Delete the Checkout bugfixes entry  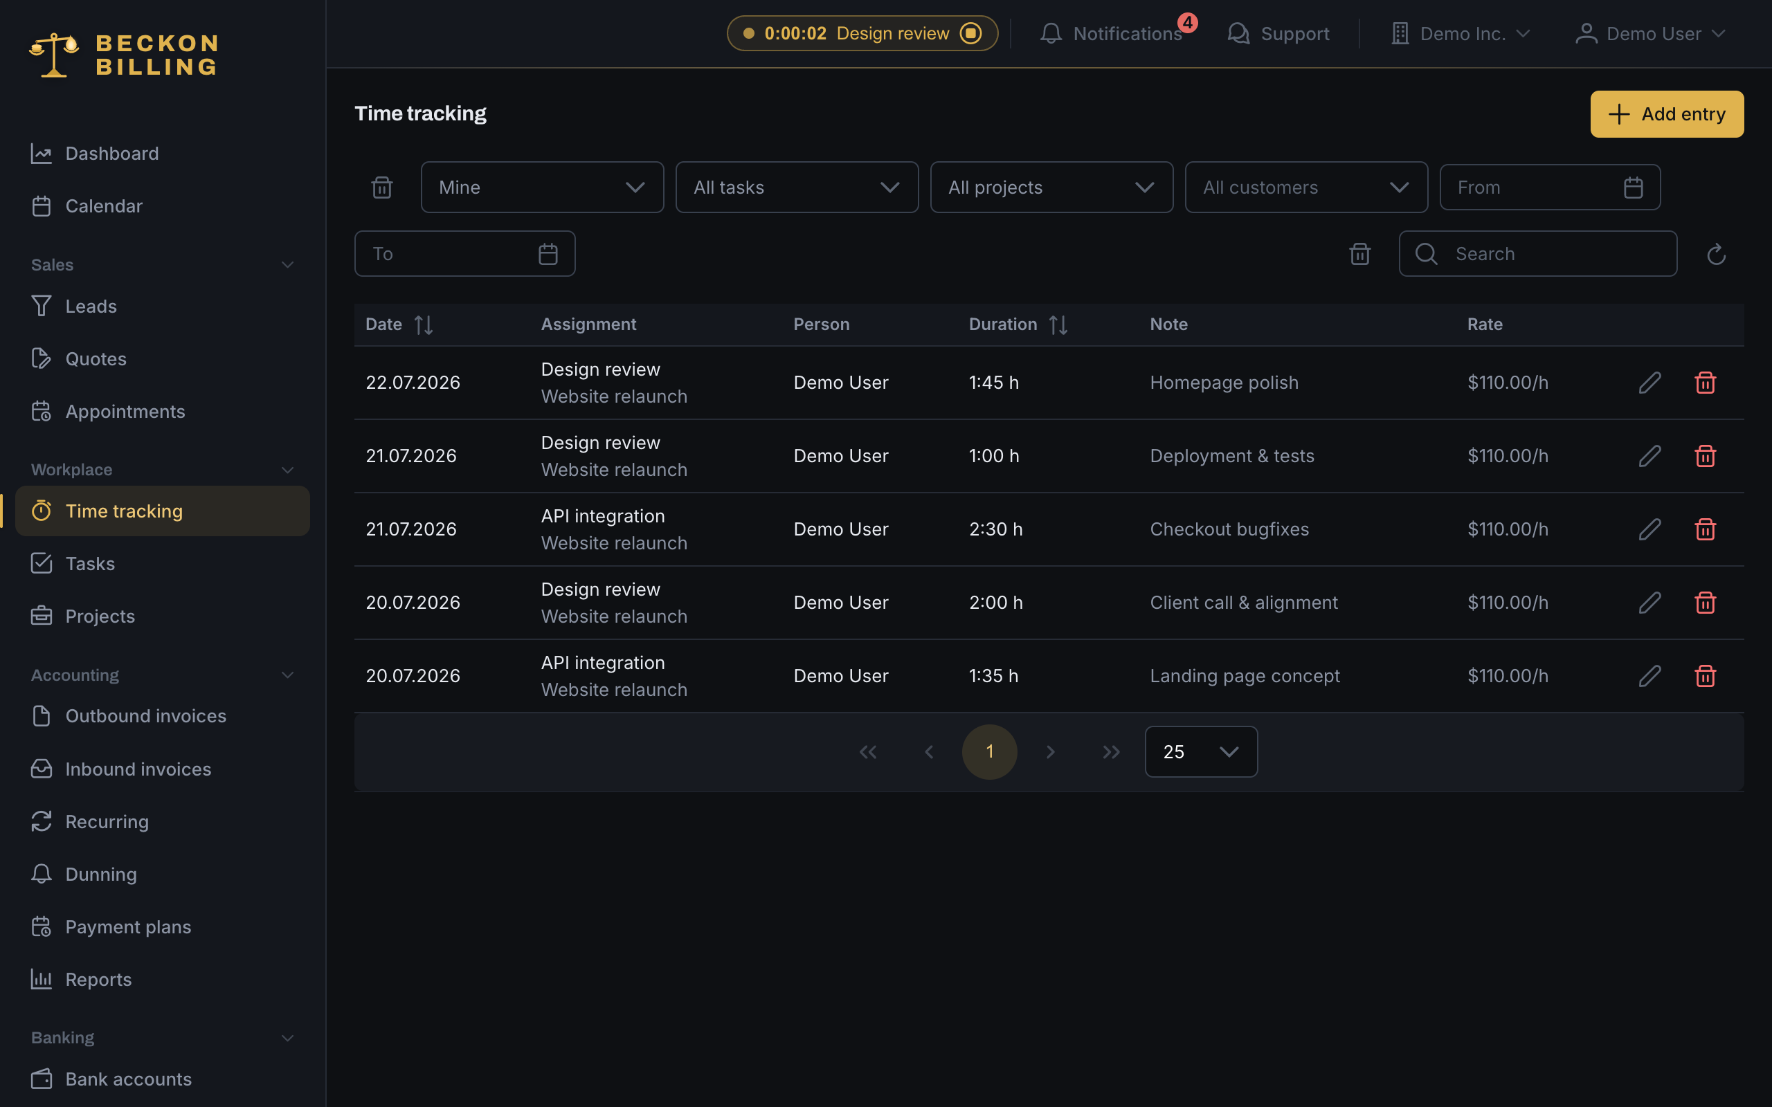point(1706,529)
